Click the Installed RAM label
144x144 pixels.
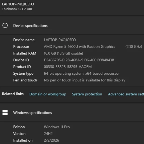pos(25,53)
